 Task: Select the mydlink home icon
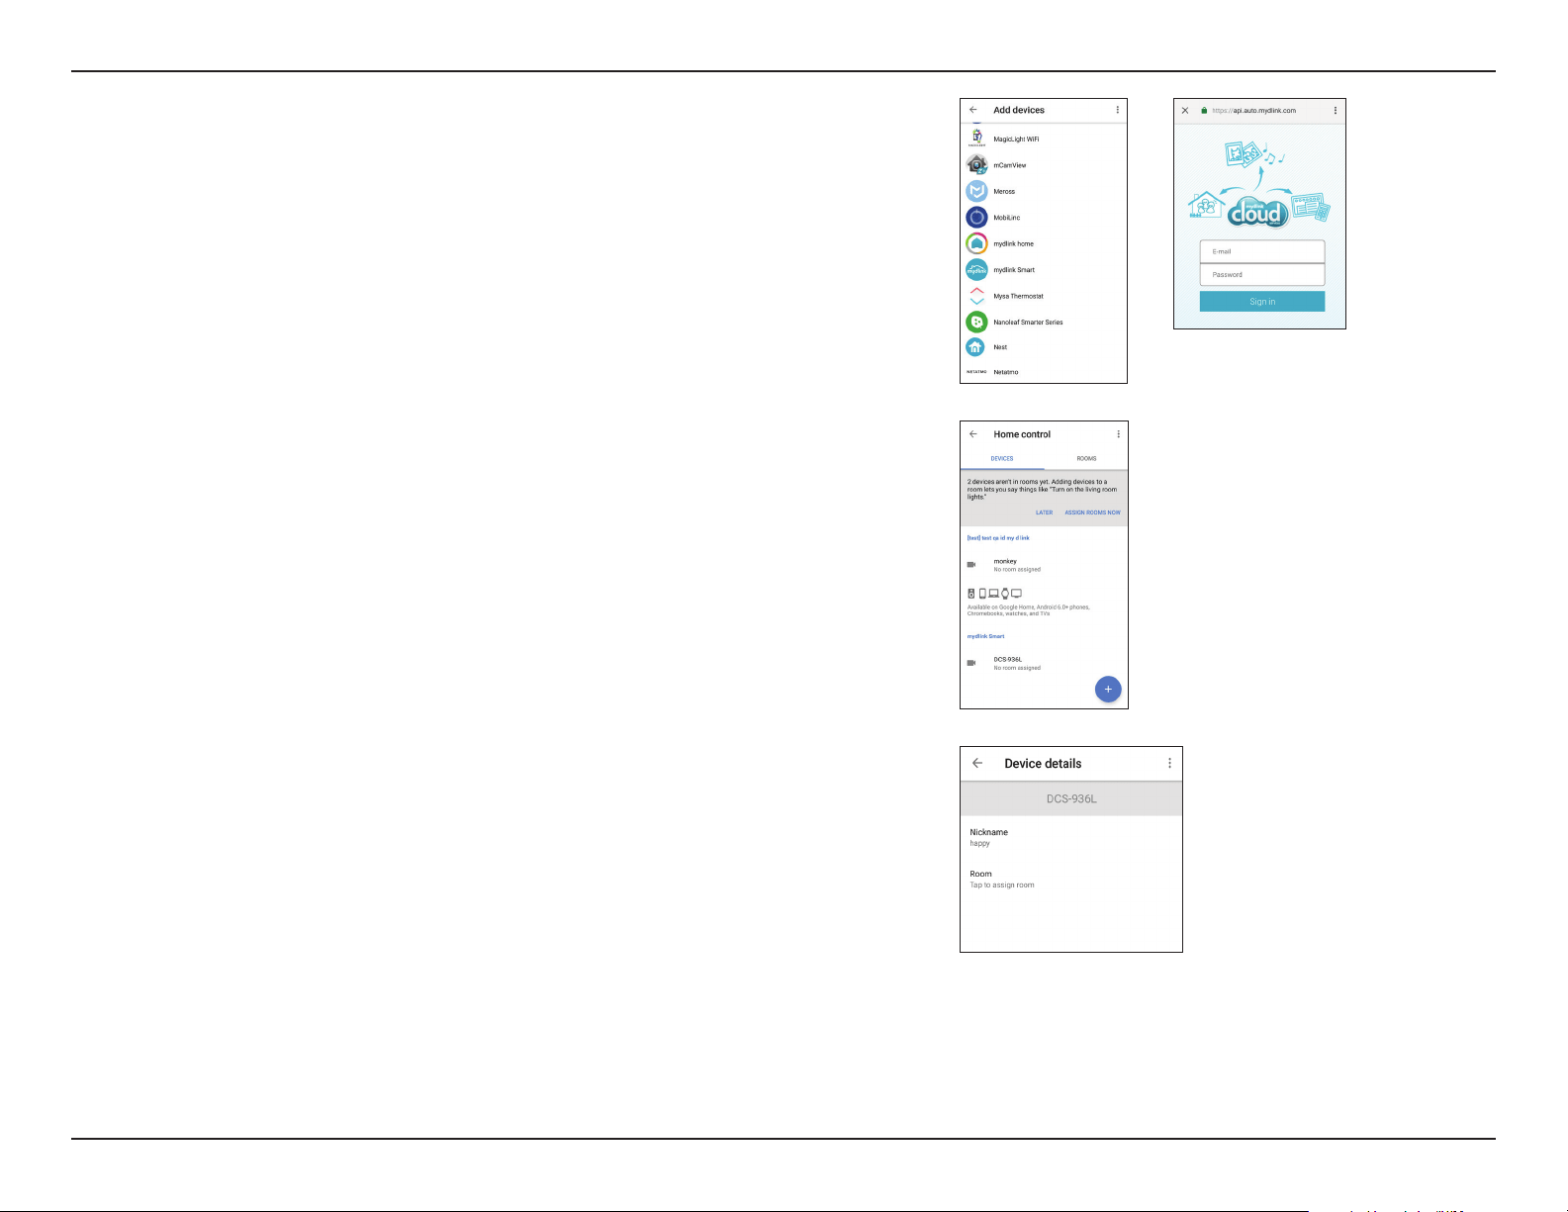click(976, 243)
